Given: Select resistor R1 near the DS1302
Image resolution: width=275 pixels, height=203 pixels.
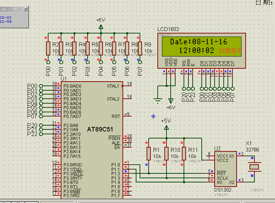Looking at the screenshot, I should (149, 153).
